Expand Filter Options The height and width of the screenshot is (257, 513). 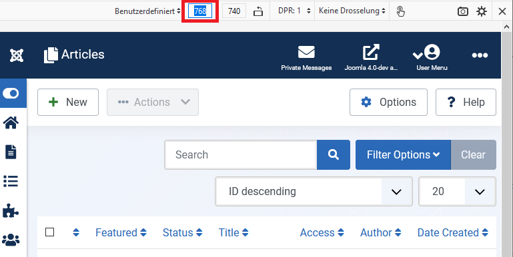pyautogui.click(x=403, y=154)
